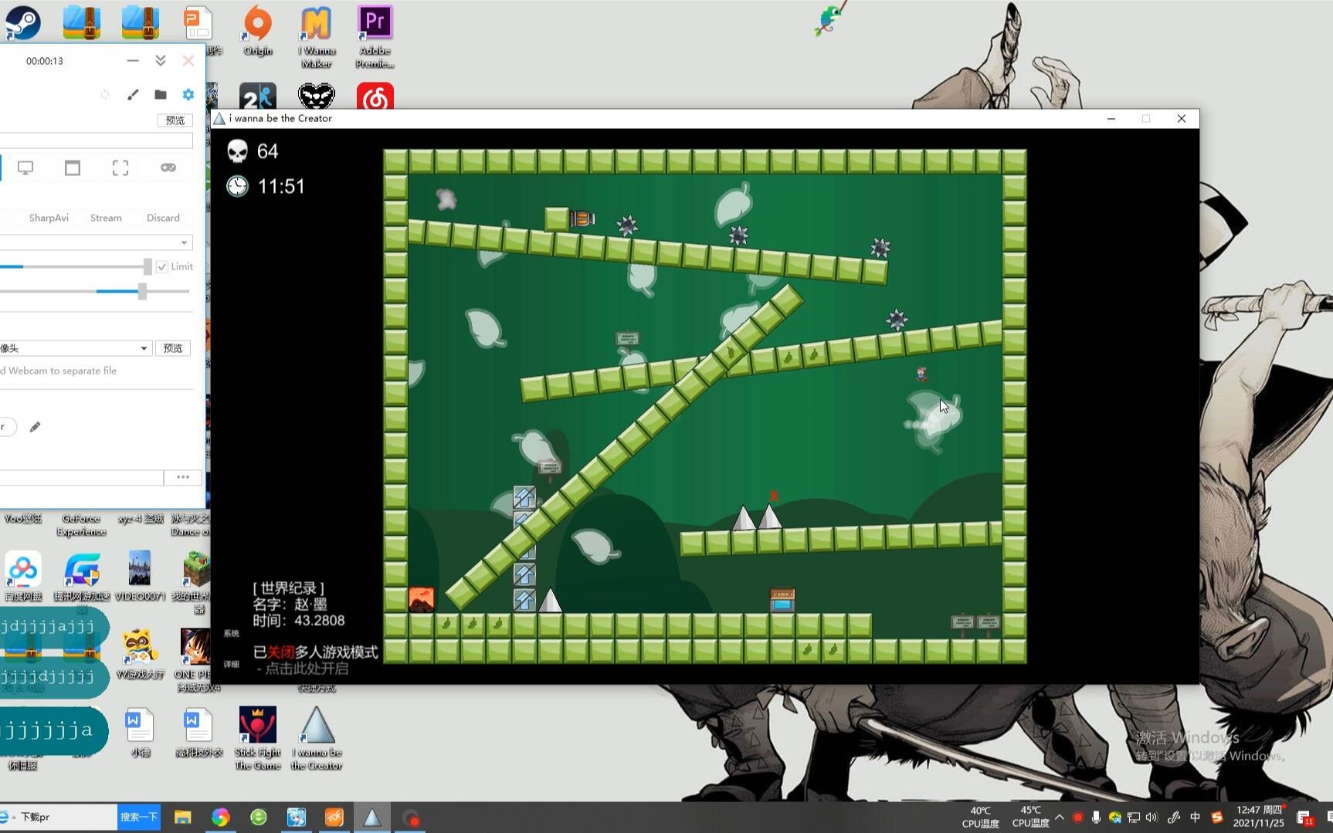Click the Sogou orange S tray icon

pyautogui.click(x=1217, y=818)
